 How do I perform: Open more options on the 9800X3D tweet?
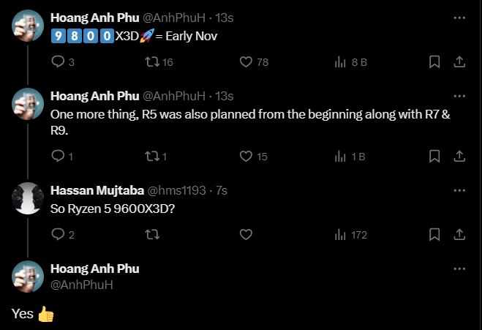(459, 17)
